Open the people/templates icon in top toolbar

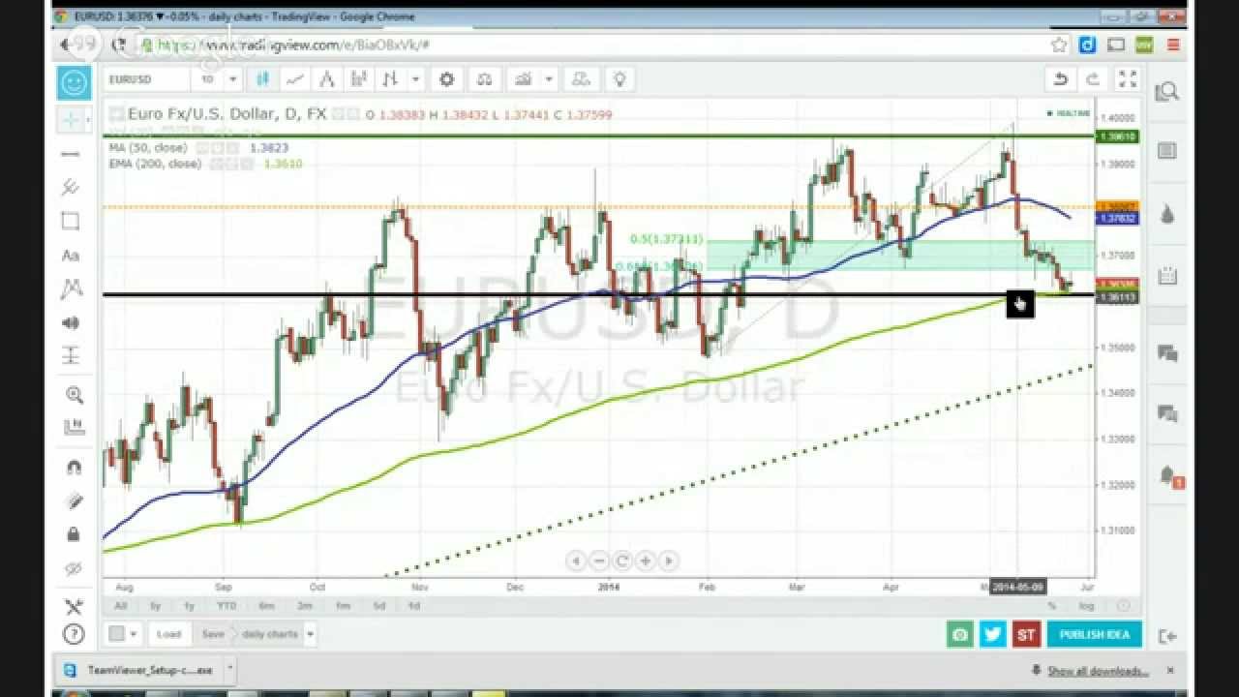[x=582, y=79]
